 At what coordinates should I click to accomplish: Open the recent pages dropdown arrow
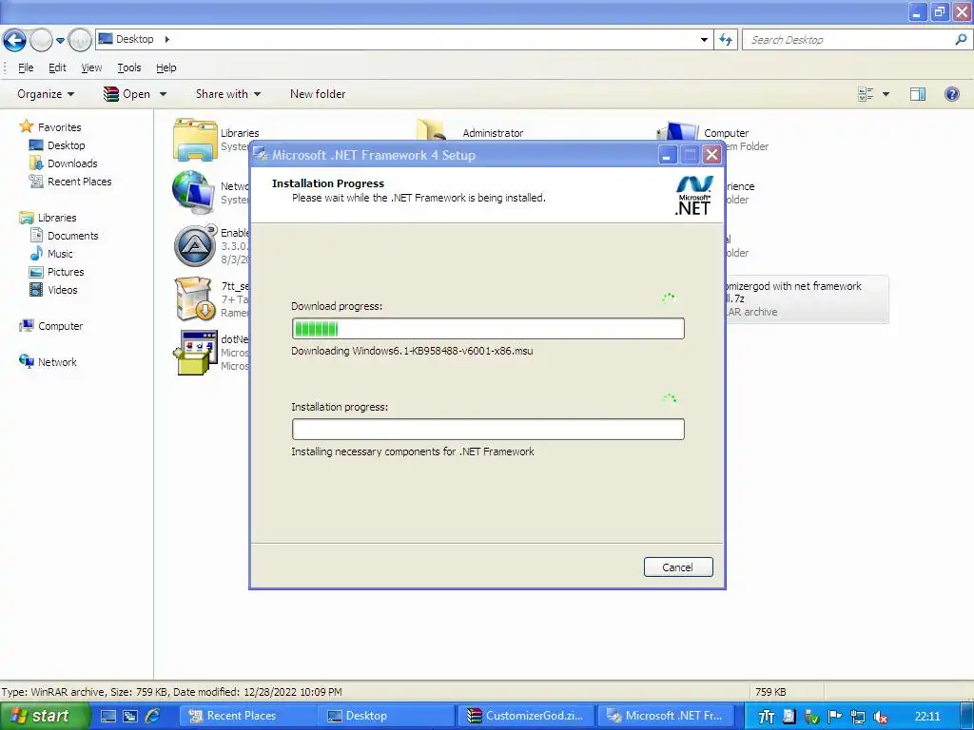click(x=60, y=40)
